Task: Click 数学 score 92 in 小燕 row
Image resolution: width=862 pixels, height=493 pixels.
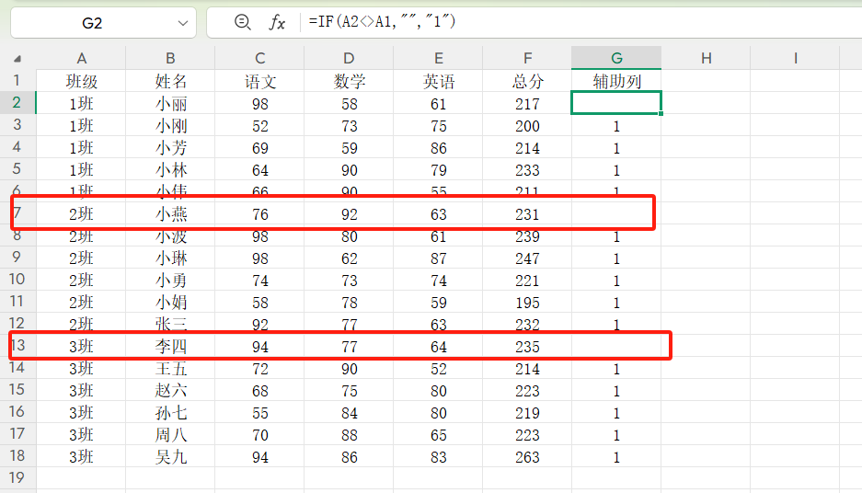Action: [x=349, y=213]
